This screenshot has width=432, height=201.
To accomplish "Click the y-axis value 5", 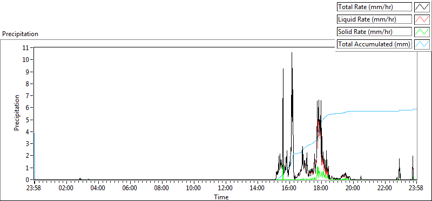I will point(28,120).
